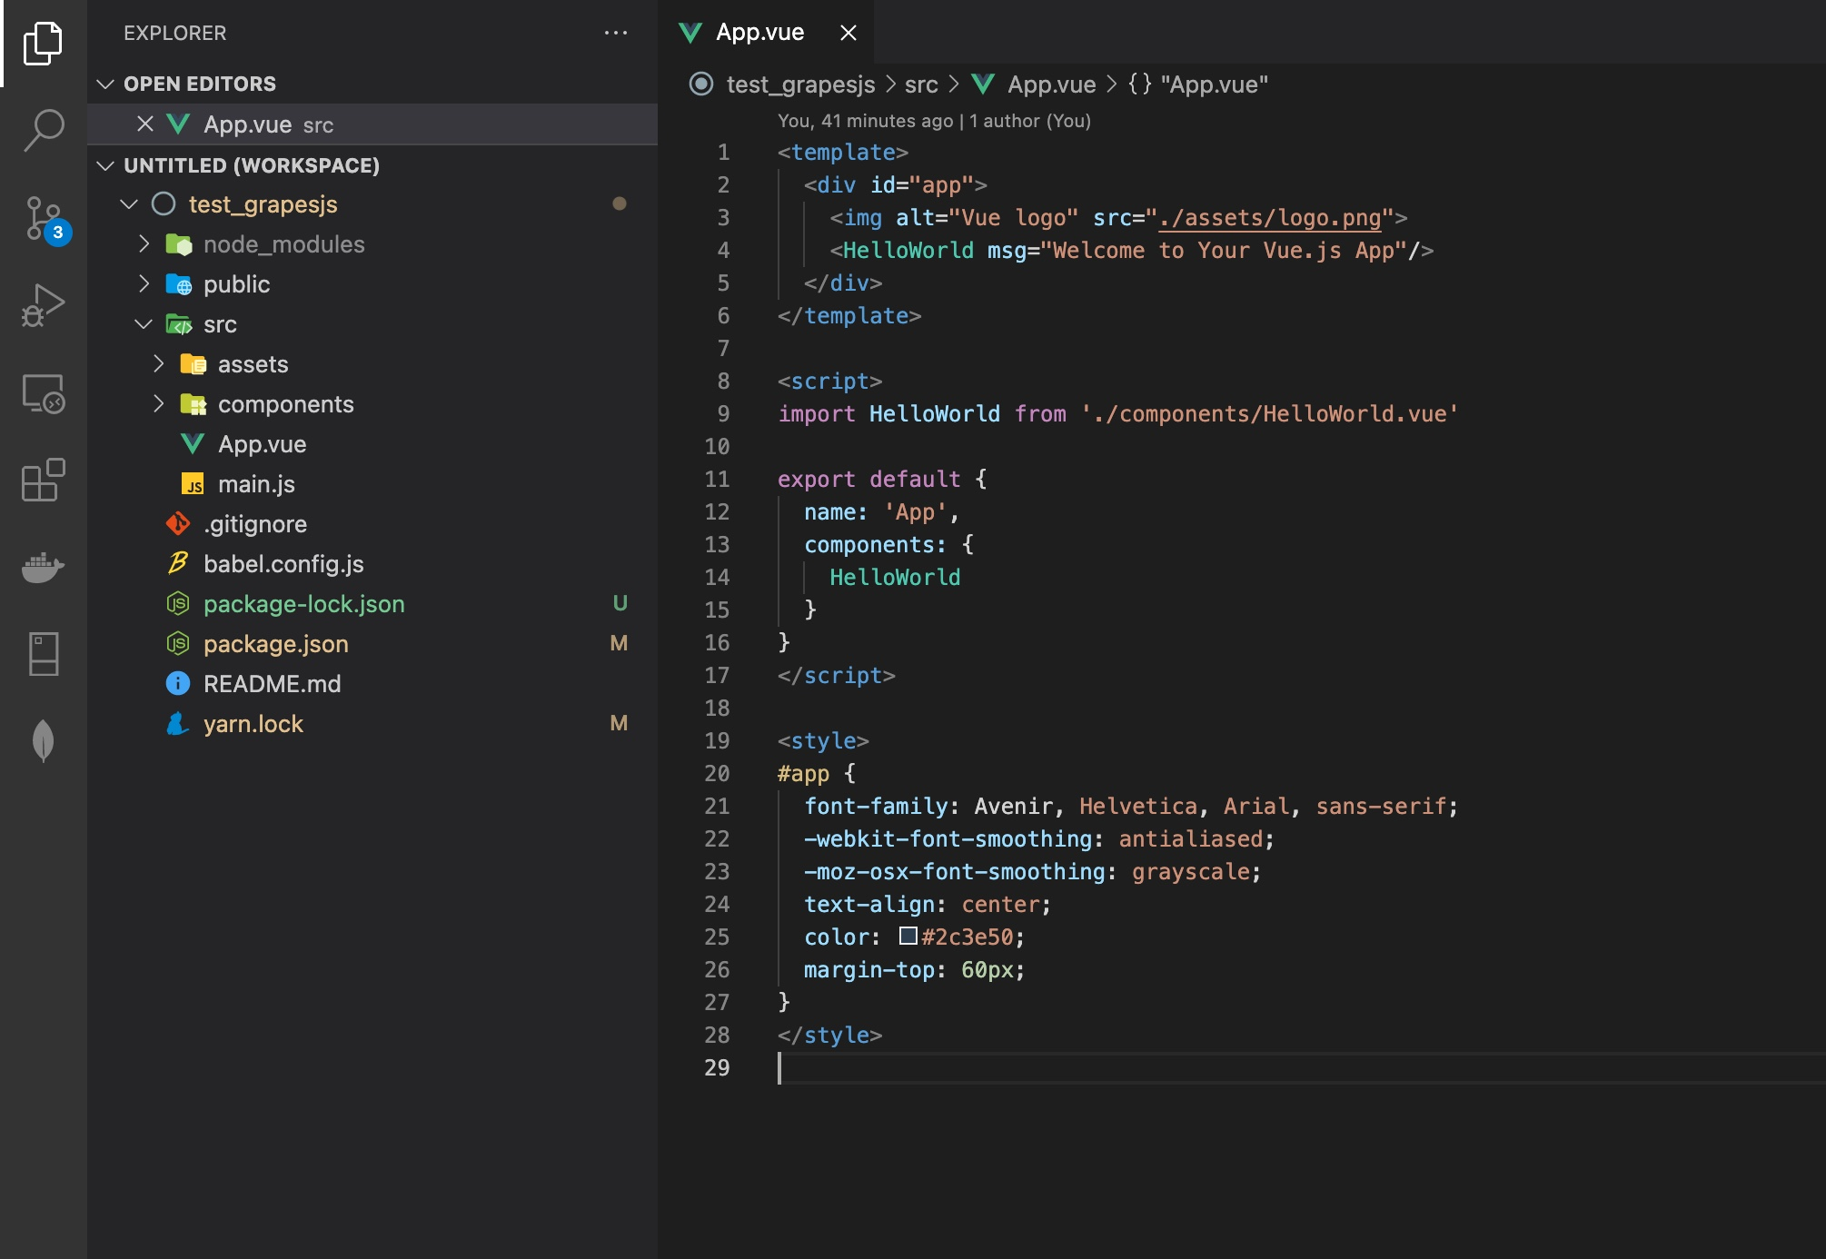Screen dimensions: 1826x1259
Task: Click the Vue icon beside App.vue in tree
Action: pos(193,444)
